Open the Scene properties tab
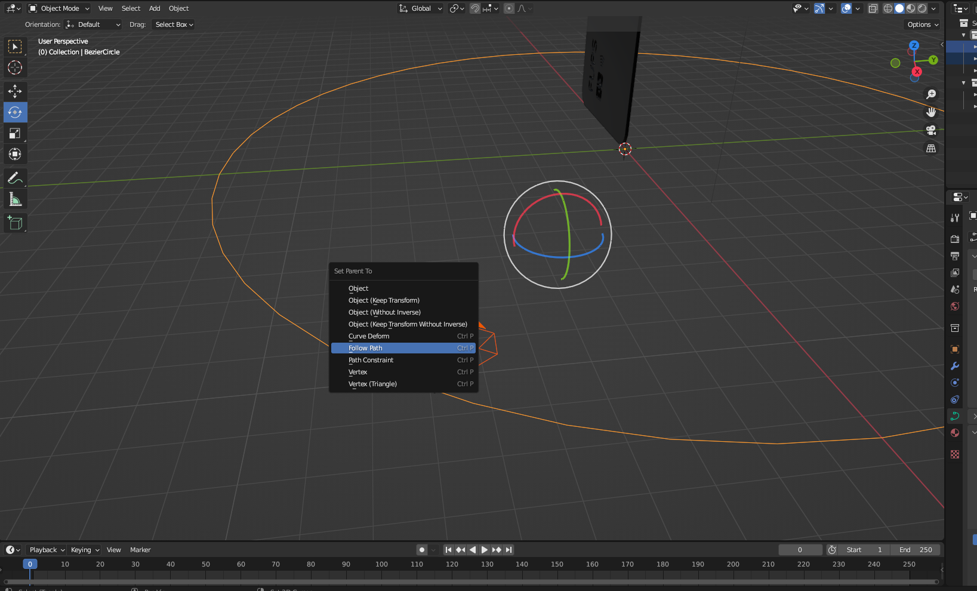 (x=955, y=289)
